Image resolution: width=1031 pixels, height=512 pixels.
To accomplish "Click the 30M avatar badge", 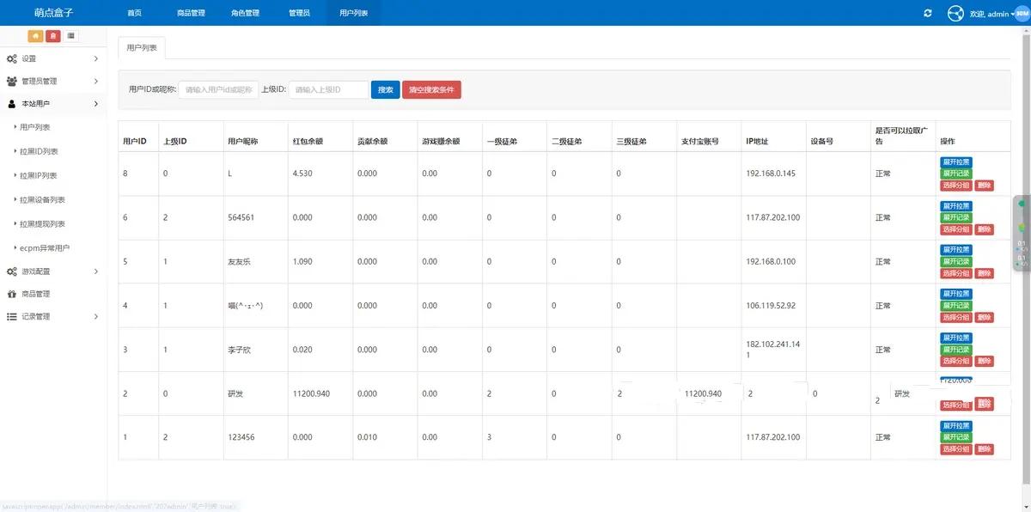I will coord(1022,14).
